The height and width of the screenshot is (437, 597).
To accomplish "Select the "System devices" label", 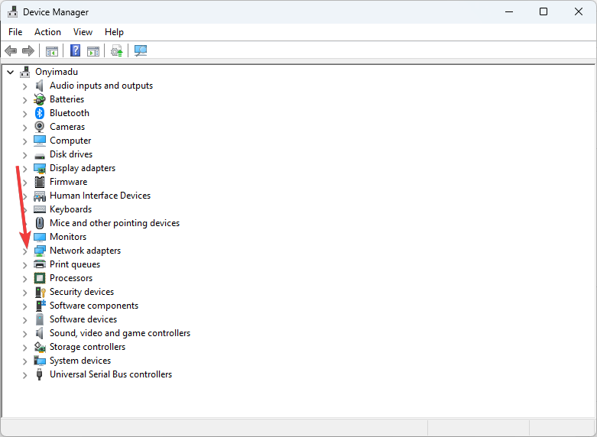I will [x=80, y=361].
